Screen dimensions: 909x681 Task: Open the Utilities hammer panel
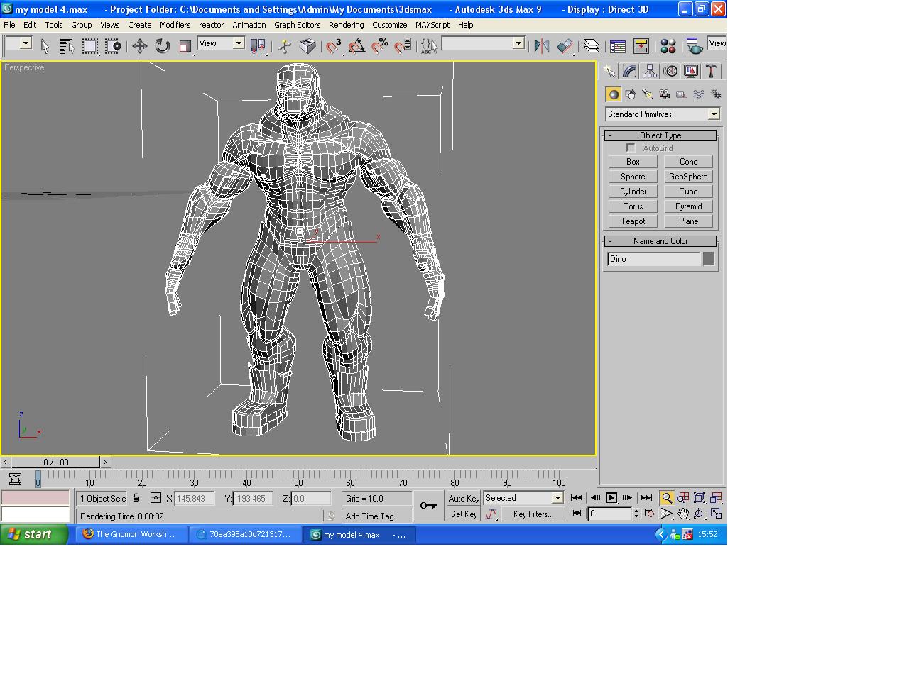711,71
